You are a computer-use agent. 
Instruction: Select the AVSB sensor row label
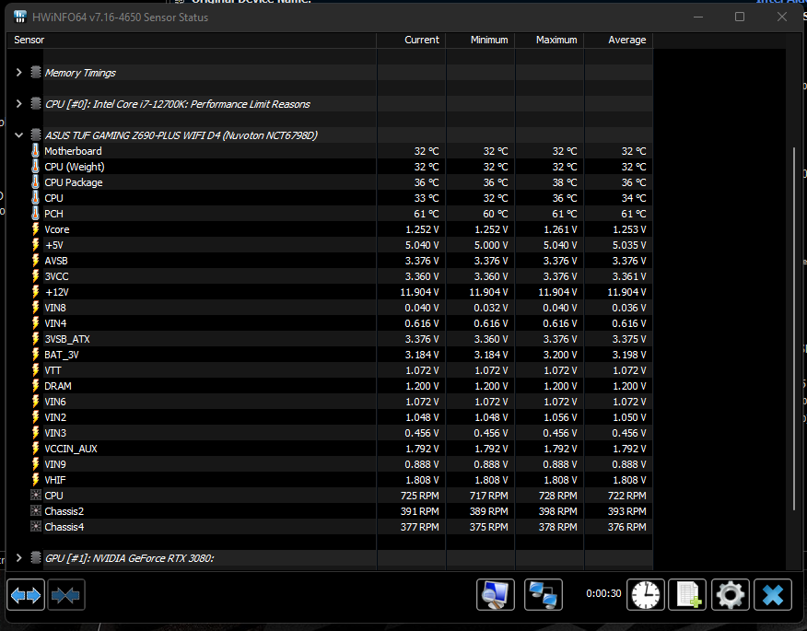point(56,261)
